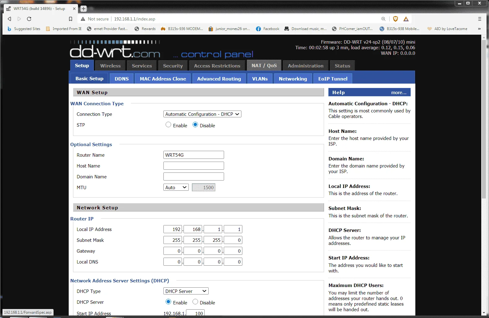Open the browser hamburger menu
Viewport: 489px width, 318px height.
click(x=480, y=19)
